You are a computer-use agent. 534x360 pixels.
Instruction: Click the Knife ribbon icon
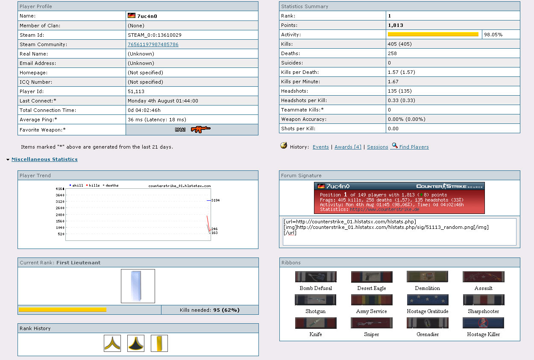point(316,323)
